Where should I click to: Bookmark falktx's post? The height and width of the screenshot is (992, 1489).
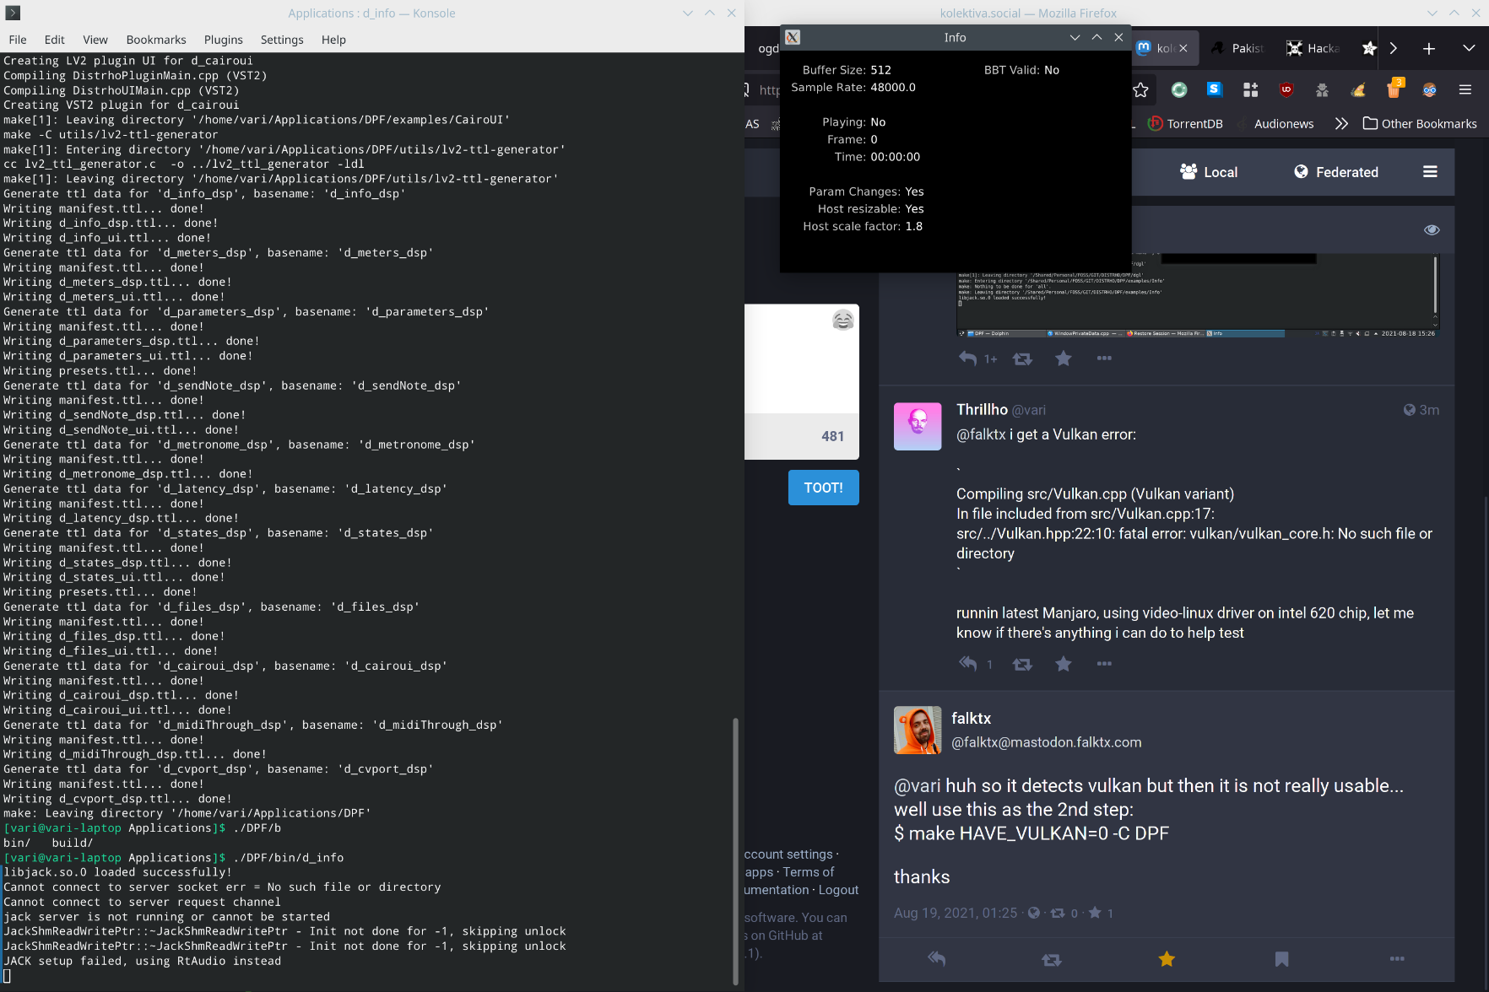point(1281,959)
